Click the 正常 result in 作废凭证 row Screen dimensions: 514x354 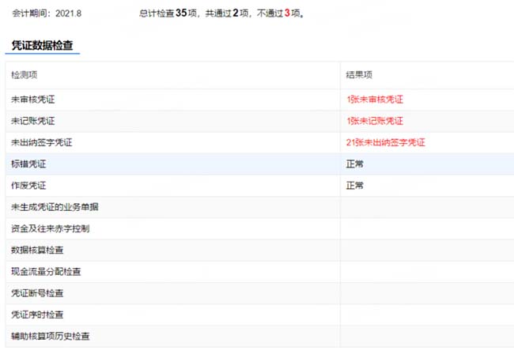pyautogui.click(x=355, y=186)
